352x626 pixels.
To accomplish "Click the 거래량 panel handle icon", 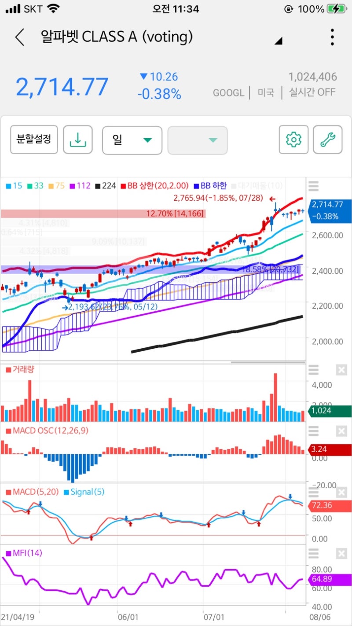I will (x=313, y=371).
